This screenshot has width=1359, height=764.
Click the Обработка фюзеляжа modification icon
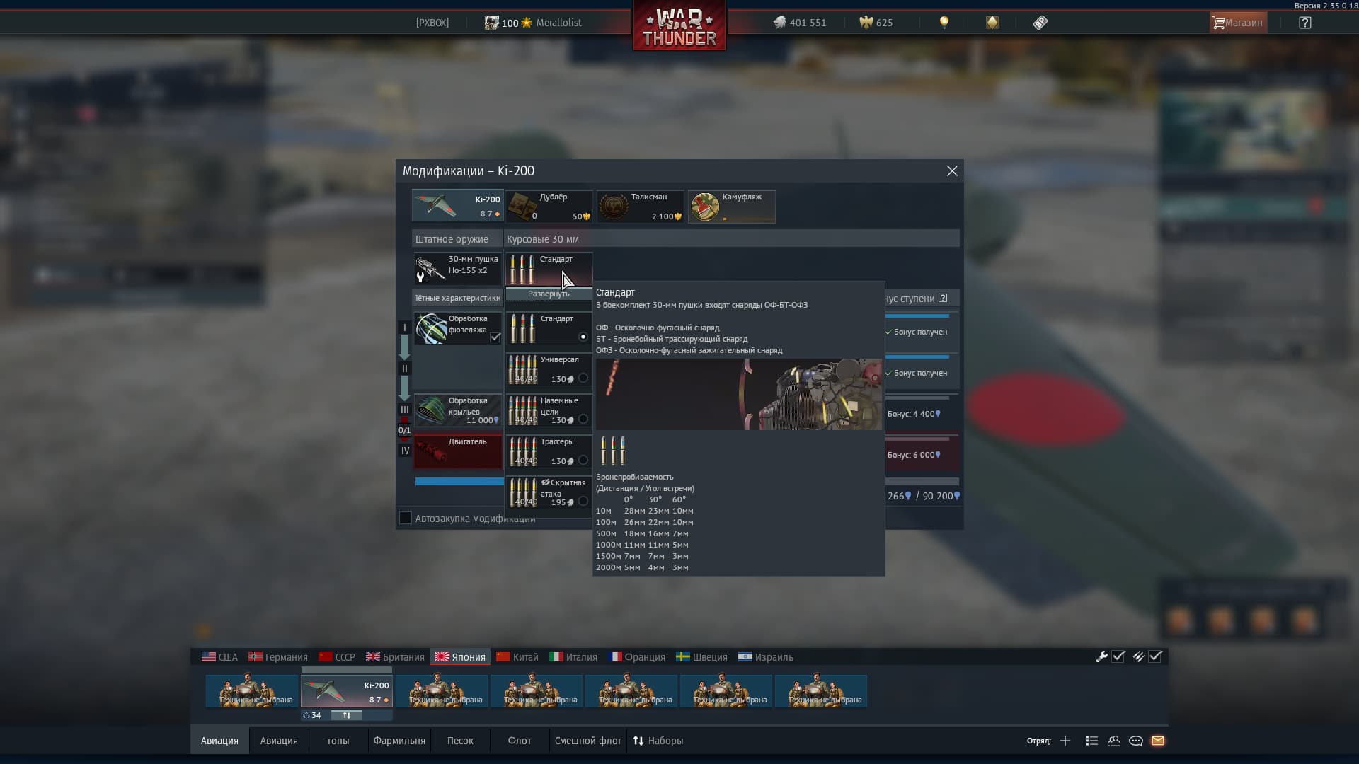[430, 329]
